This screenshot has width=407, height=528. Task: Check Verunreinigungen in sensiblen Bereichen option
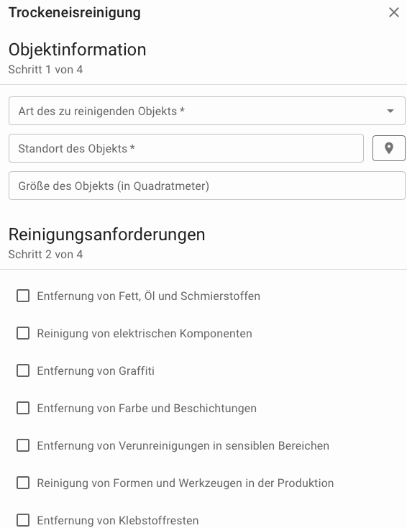click(23, 445)
